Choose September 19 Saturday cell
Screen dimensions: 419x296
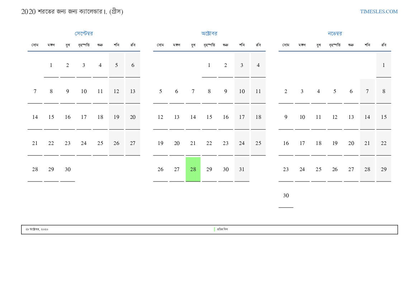point(116,117)
